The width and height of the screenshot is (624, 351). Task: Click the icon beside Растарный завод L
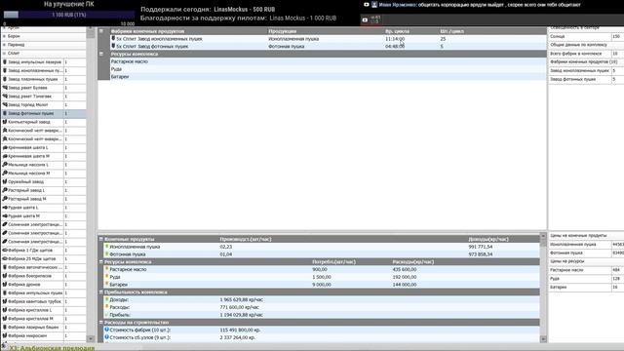tap(5, 190)
